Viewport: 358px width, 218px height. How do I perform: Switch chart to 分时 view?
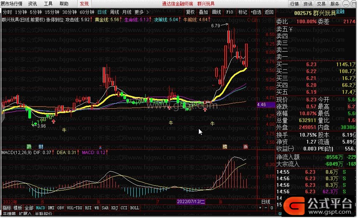[7, 12]
